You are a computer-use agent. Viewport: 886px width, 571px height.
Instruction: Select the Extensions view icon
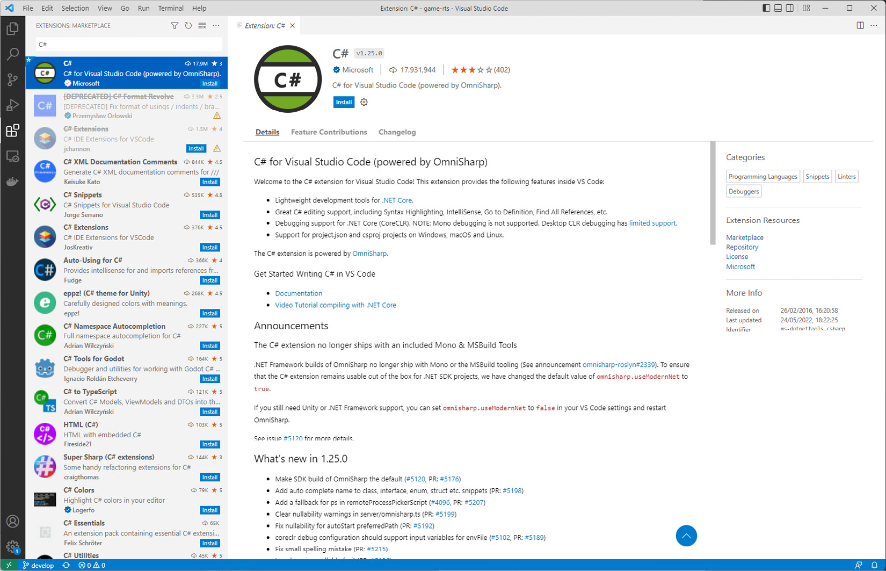tap(12, 131)
